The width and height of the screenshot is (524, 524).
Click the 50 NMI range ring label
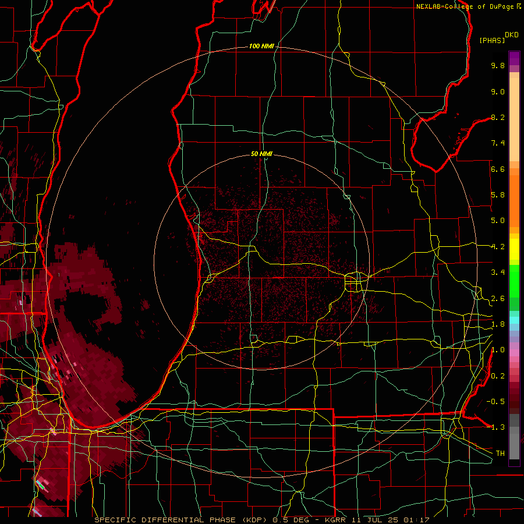click(x=261, y=154)
